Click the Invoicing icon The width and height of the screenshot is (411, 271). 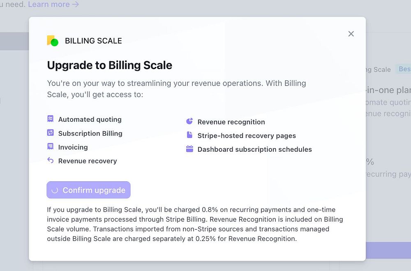(x=51, y=147)
